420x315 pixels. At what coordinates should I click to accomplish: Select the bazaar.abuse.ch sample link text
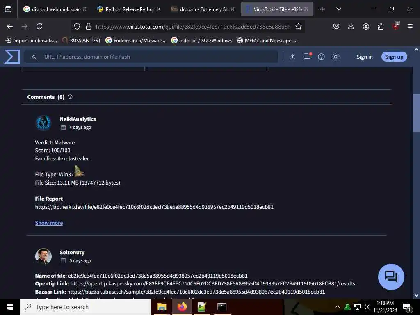tap(196, 292)
